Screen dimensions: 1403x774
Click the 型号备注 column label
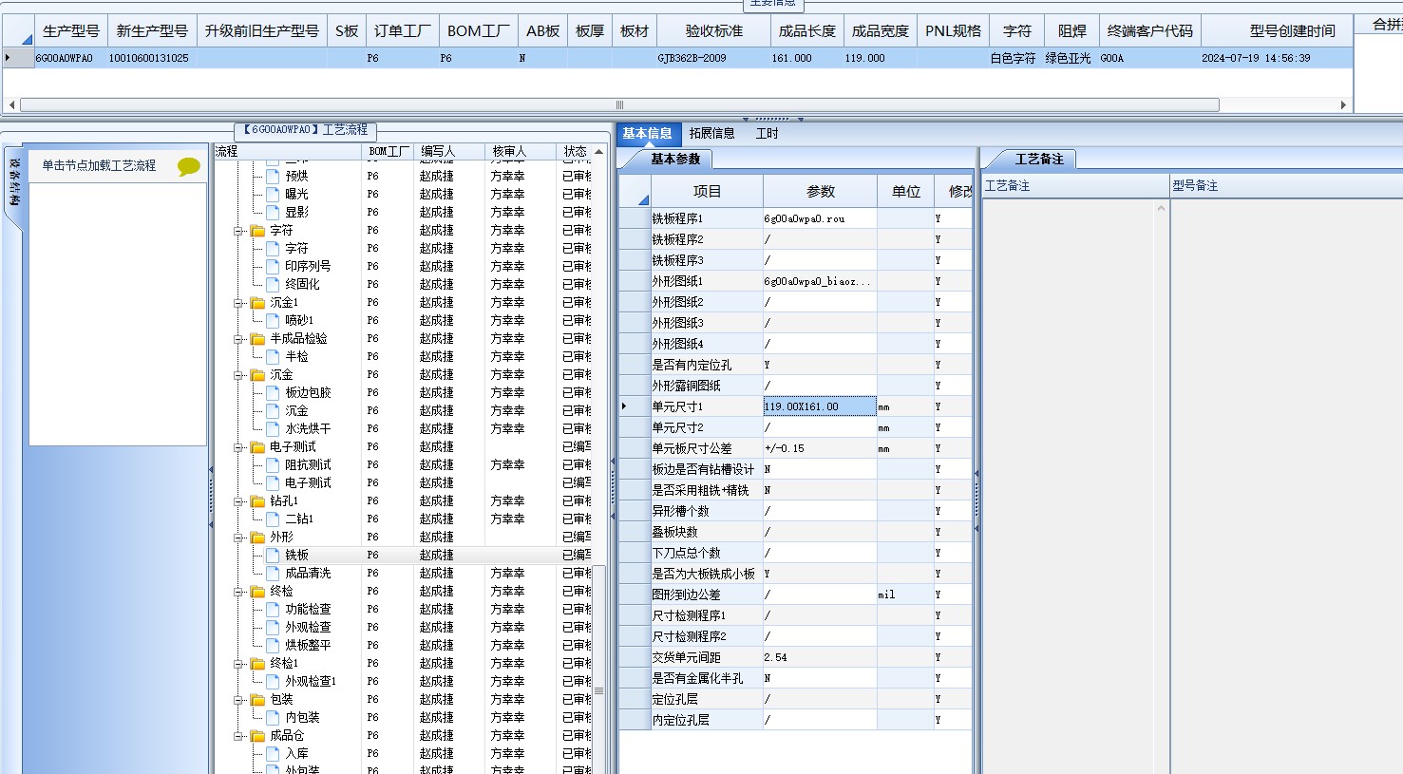tap(1195, 186)
